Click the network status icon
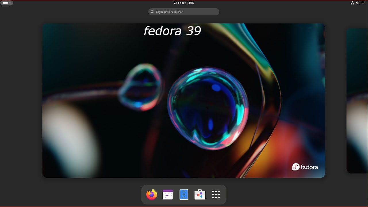Screen dimensions: 368x207 pyautogui.click(x=352, y=3)
